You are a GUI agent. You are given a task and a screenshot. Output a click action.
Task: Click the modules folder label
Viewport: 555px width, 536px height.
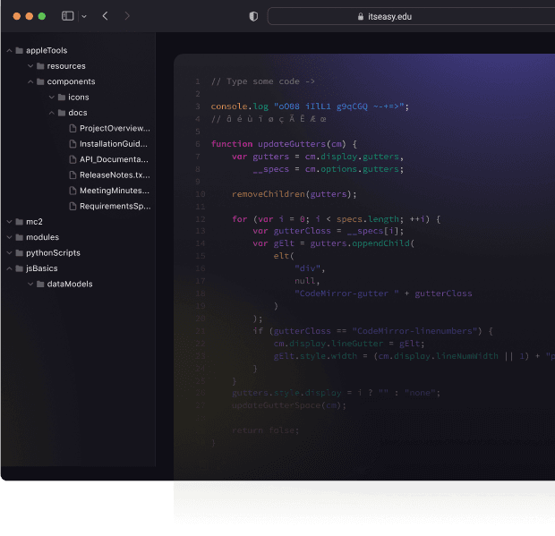pyautogui.click(x=42, y=237)
